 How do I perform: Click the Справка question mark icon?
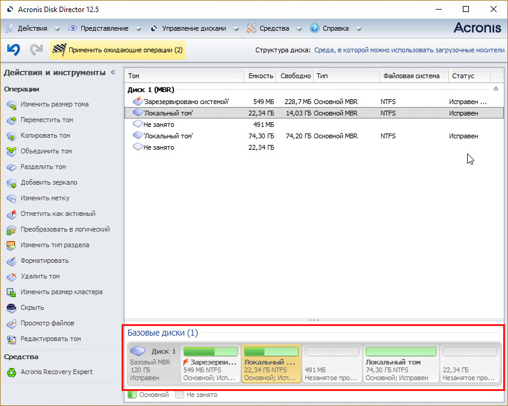pyautogui.click(x=314, y=28)
